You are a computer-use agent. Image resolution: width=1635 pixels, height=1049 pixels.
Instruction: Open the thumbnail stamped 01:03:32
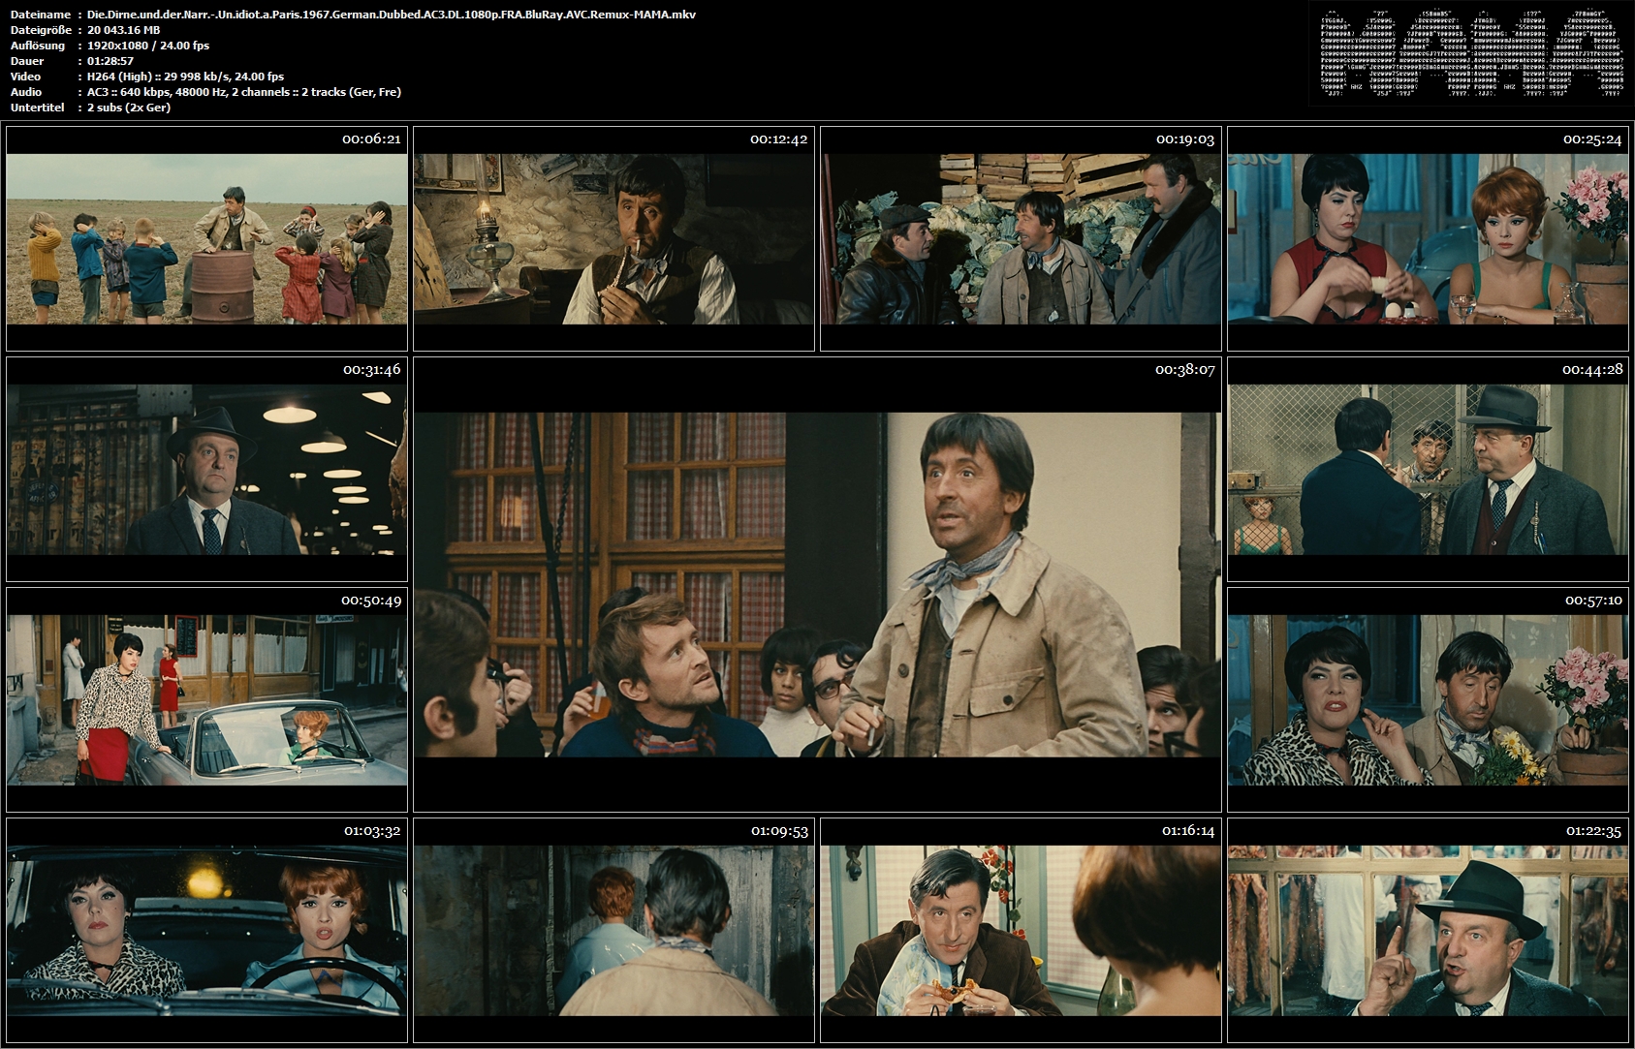click(x=206, y=930)
